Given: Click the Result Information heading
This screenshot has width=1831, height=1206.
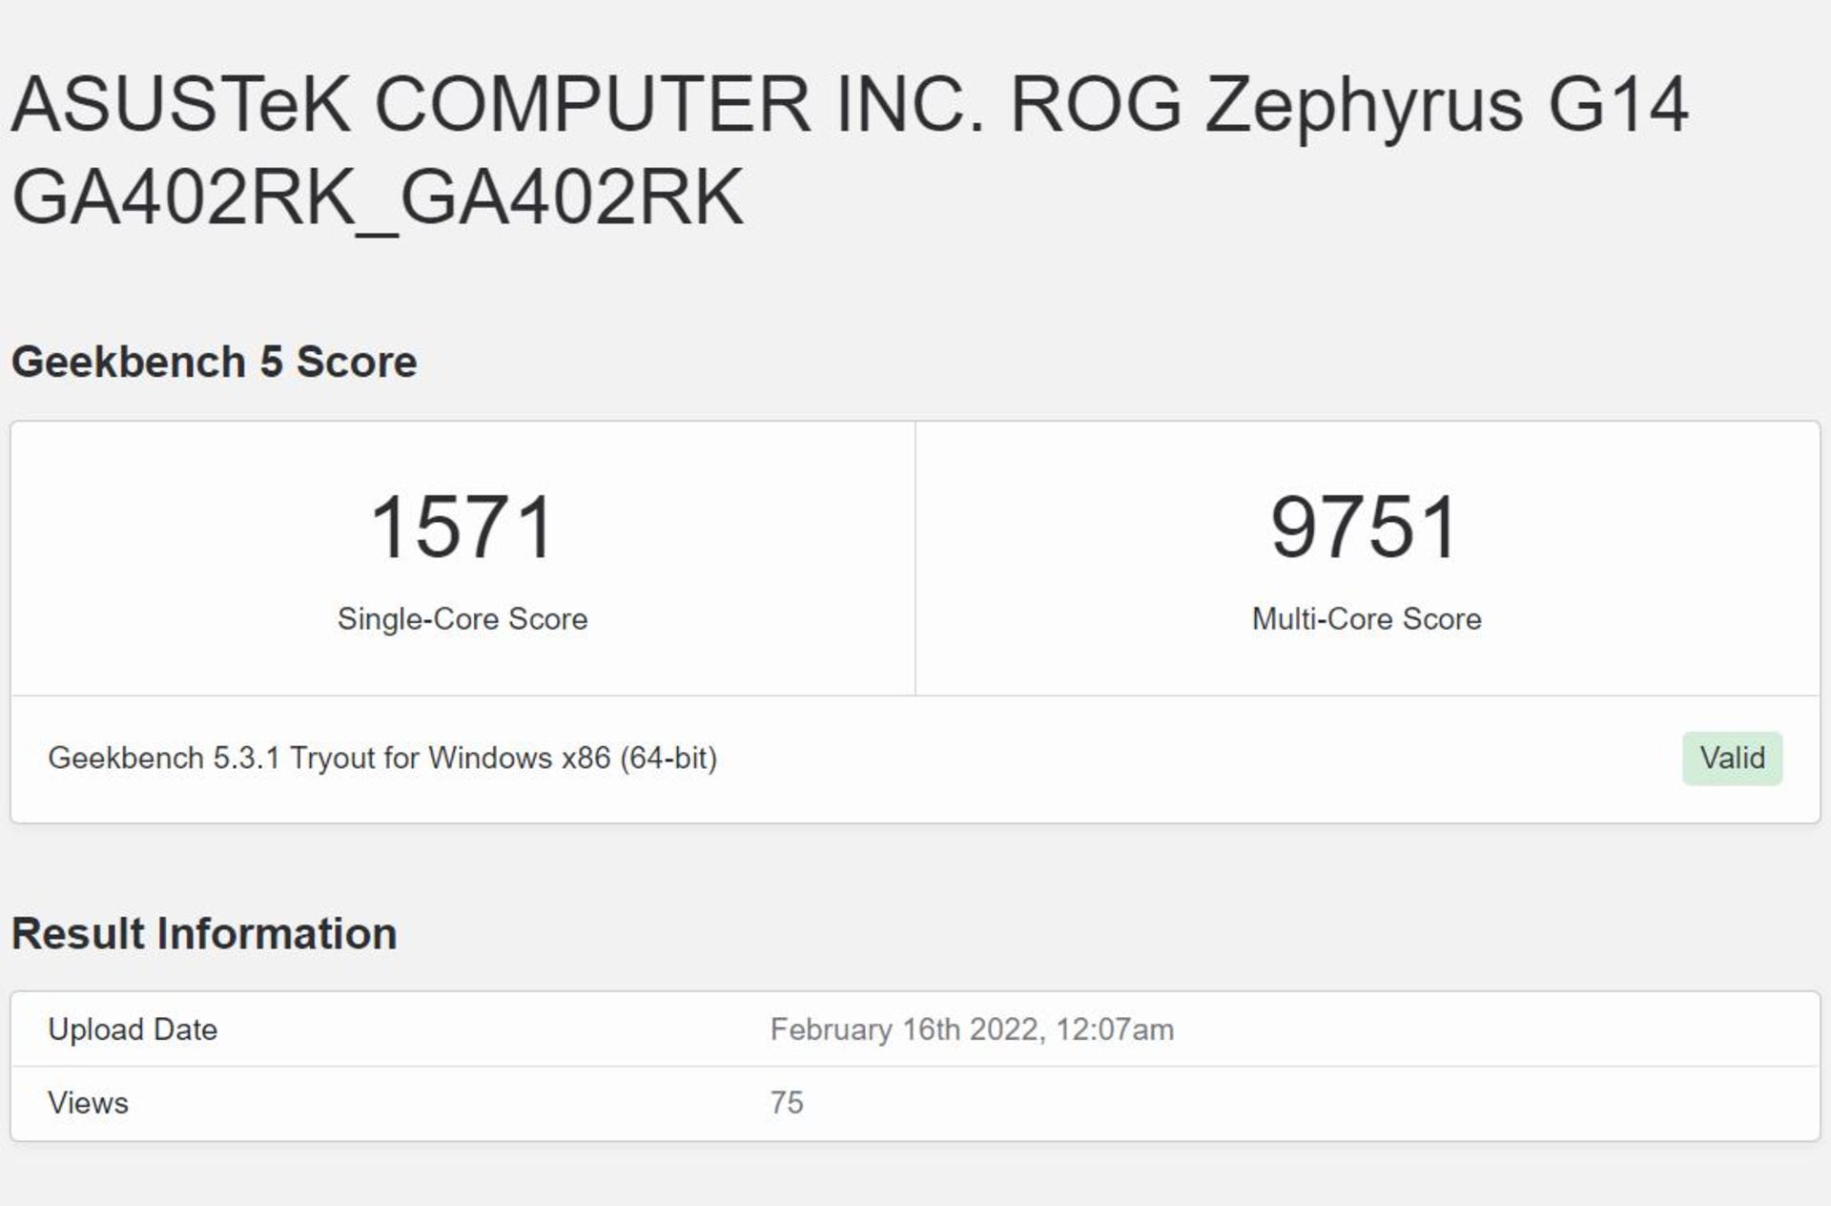Looking at the screenshot, I should (x=204, y=934).
